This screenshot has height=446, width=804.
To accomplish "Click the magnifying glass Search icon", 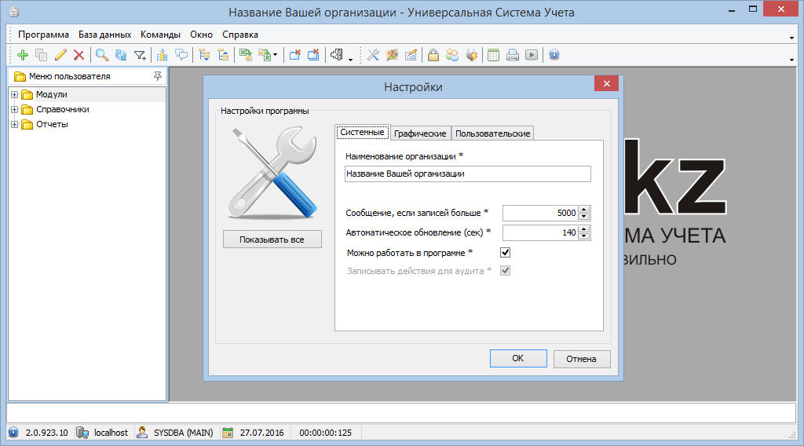I will tap(102, 55).
